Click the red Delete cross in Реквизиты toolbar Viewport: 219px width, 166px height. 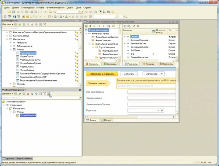click(x=138, y=26)
